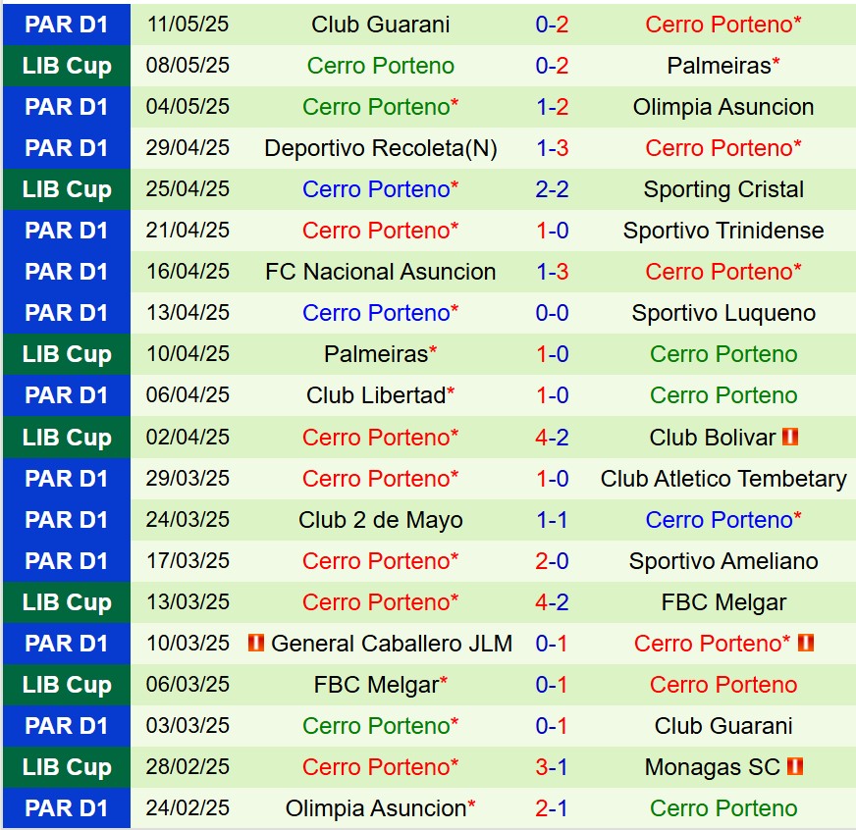The image size is (856, 830).
Task: Select Club Atletico Tembetary team link
Action: (x=723, y=479)
